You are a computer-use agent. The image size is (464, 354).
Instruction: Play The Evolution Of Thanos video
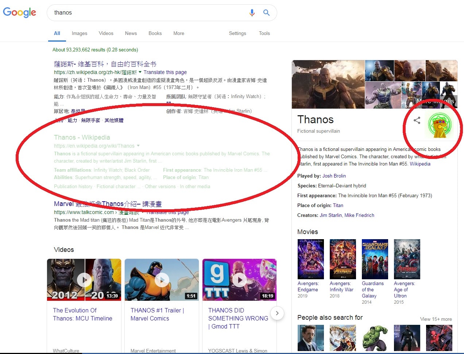(84, 280)
